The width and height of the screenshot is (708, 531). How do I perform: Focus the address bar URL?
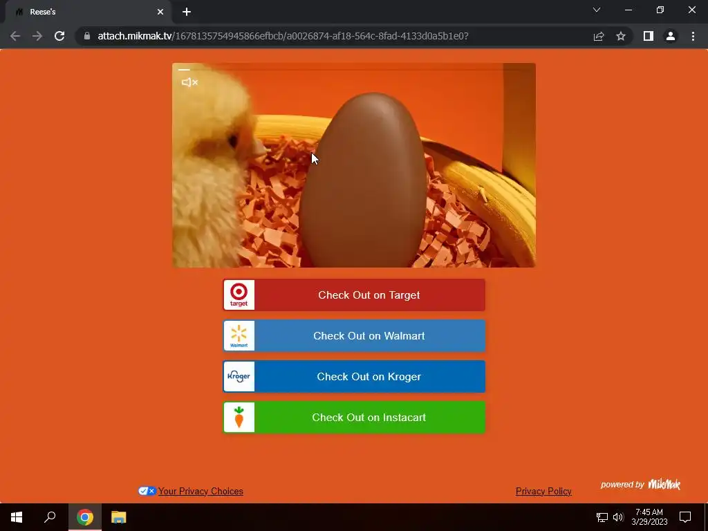click(283, 36)
